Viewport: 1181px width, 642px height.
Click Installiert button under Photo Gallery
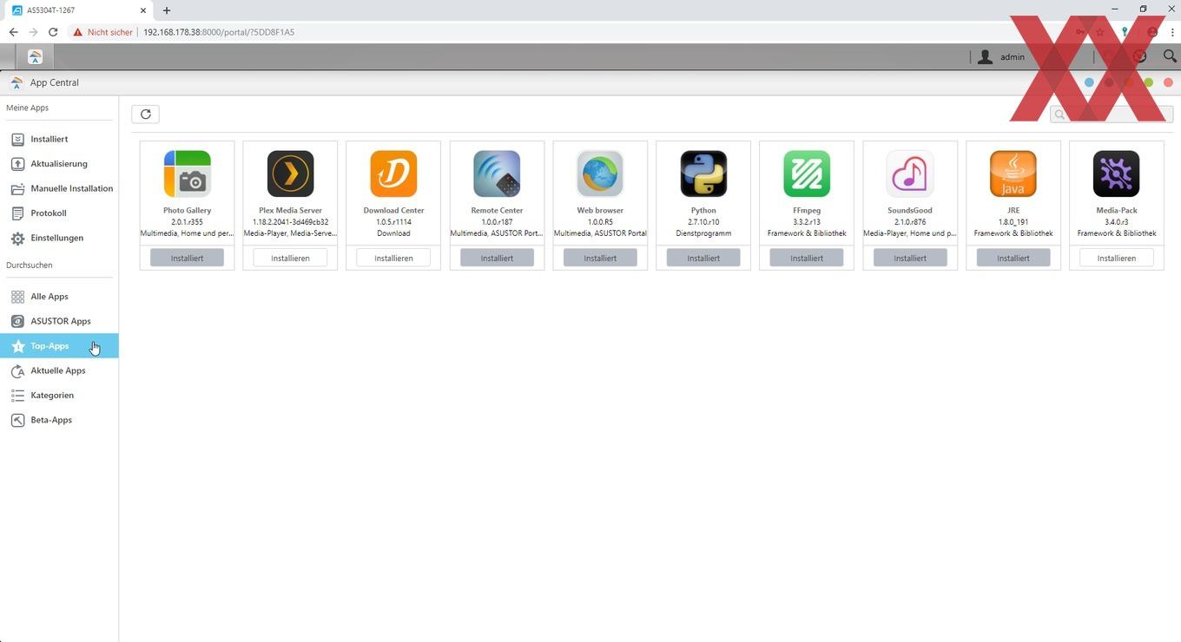187,258
